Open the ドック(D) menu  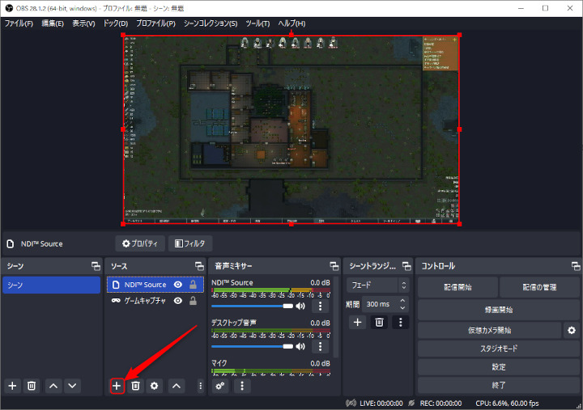coord(116,23)
